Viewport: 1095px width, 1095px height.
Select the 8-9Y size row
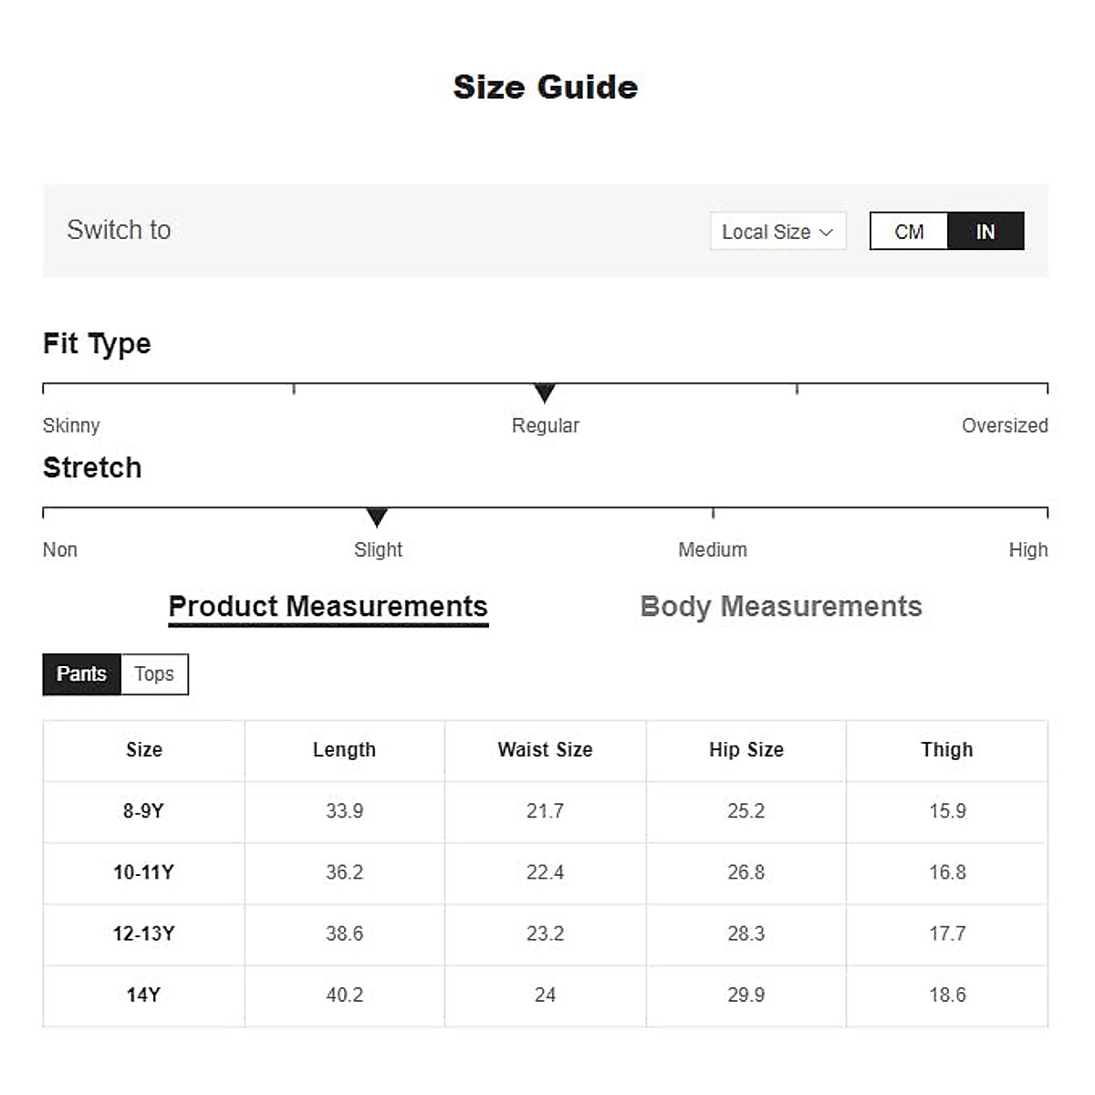coord(144,811)
